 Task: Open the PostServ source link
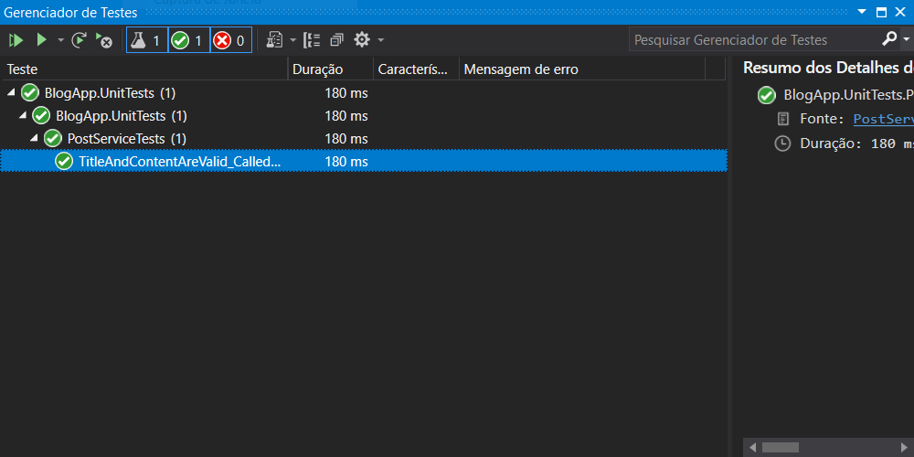[x=882, y=119]
